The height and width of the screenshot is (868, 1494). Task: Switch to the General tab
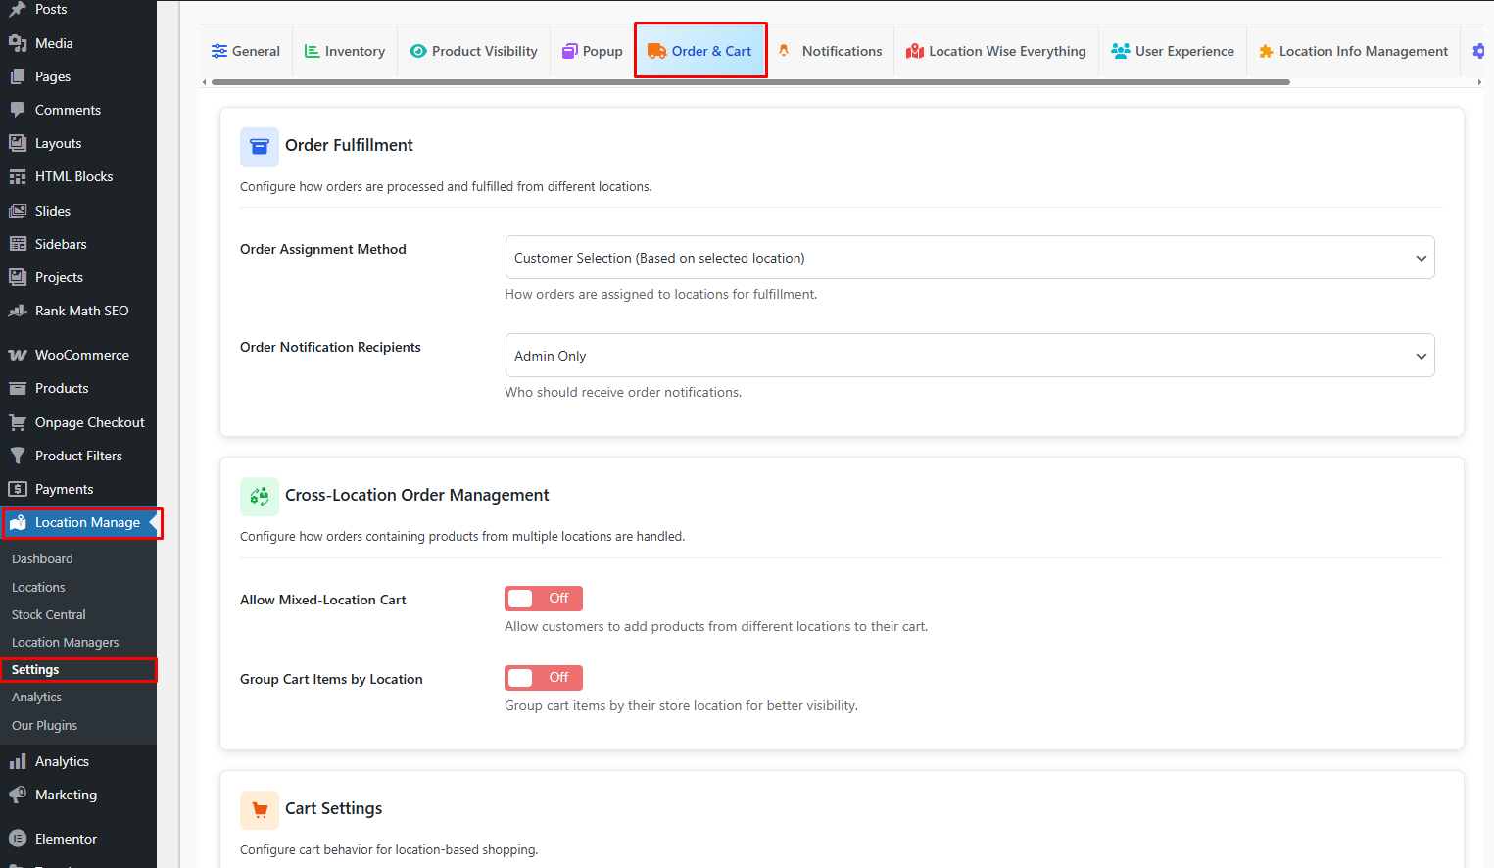coord(246,51)
